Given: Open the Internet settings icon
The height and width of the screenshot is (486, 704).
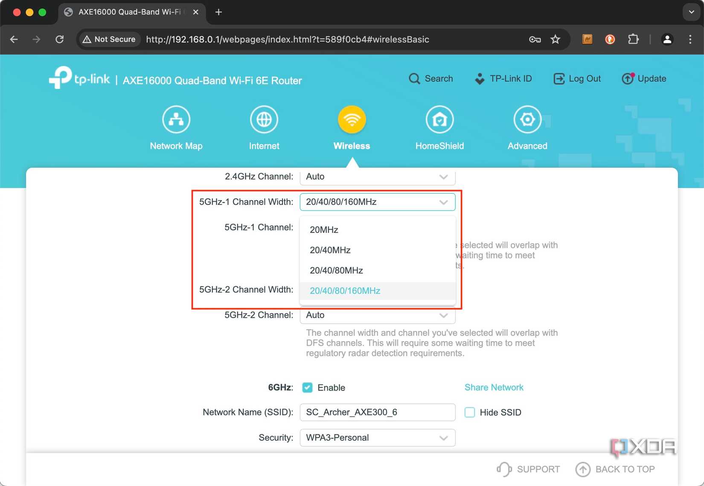Looking at the screenshot, I should click(264, 119).
